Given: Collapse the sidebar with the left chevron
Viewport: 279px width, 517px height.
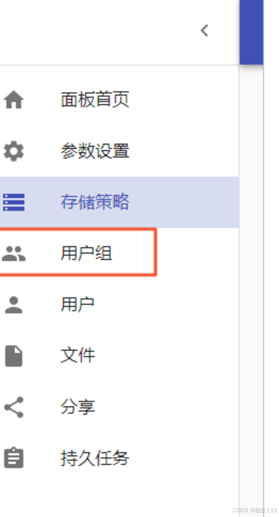Looking at the screenshot, I should coord(204,31).
